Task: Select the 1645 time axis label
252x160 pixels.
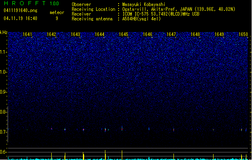Action: tap(123, 34)
